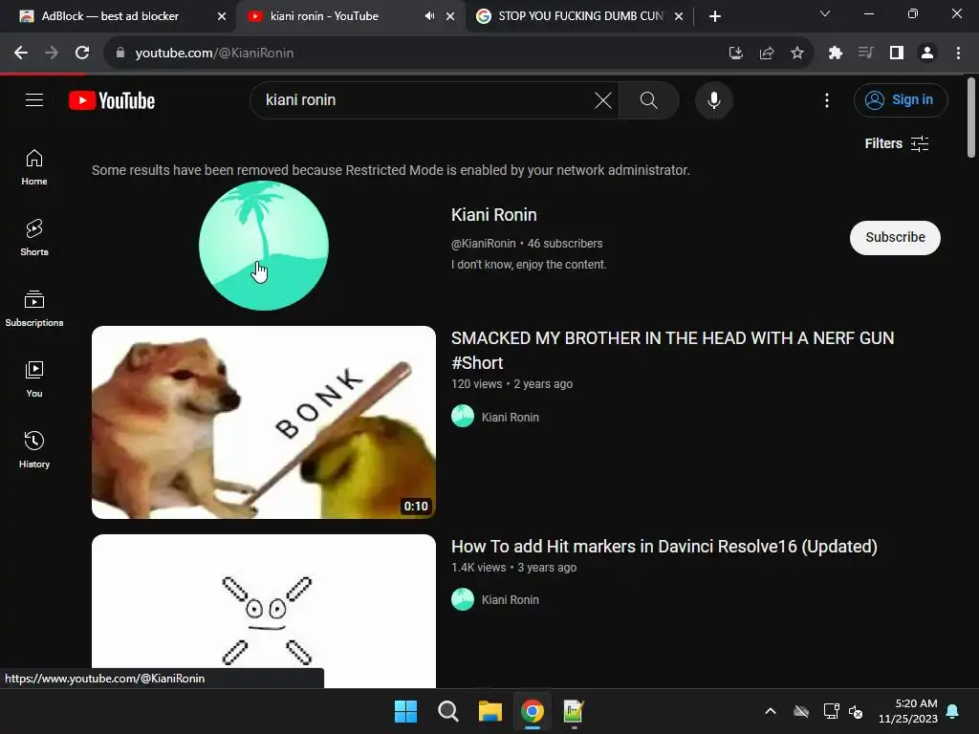Screen dimensions: 979x734
Task: Bookmark this page with the star
Action: (797, 54)
